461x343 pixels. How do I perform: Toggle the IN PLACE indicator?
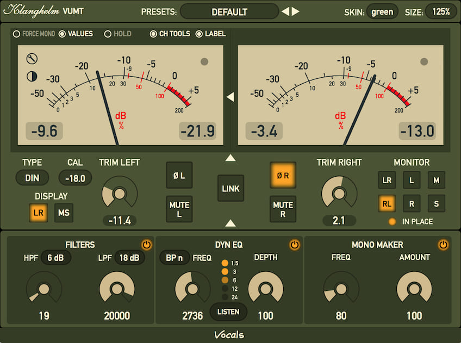392,222
